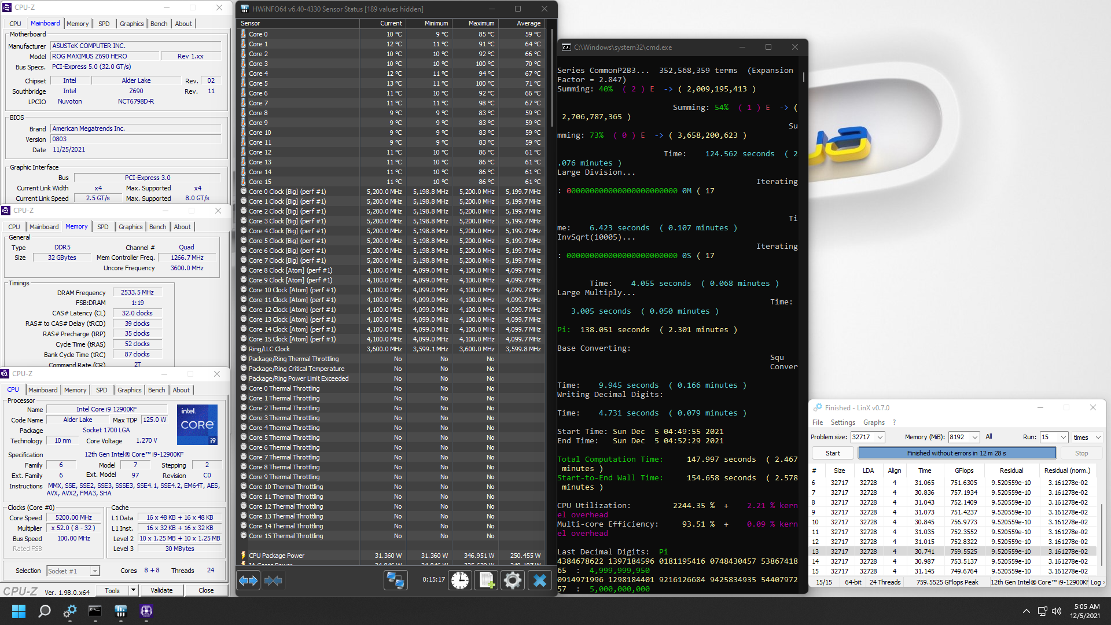Select run 13 row in LinX results

(955, 552)
